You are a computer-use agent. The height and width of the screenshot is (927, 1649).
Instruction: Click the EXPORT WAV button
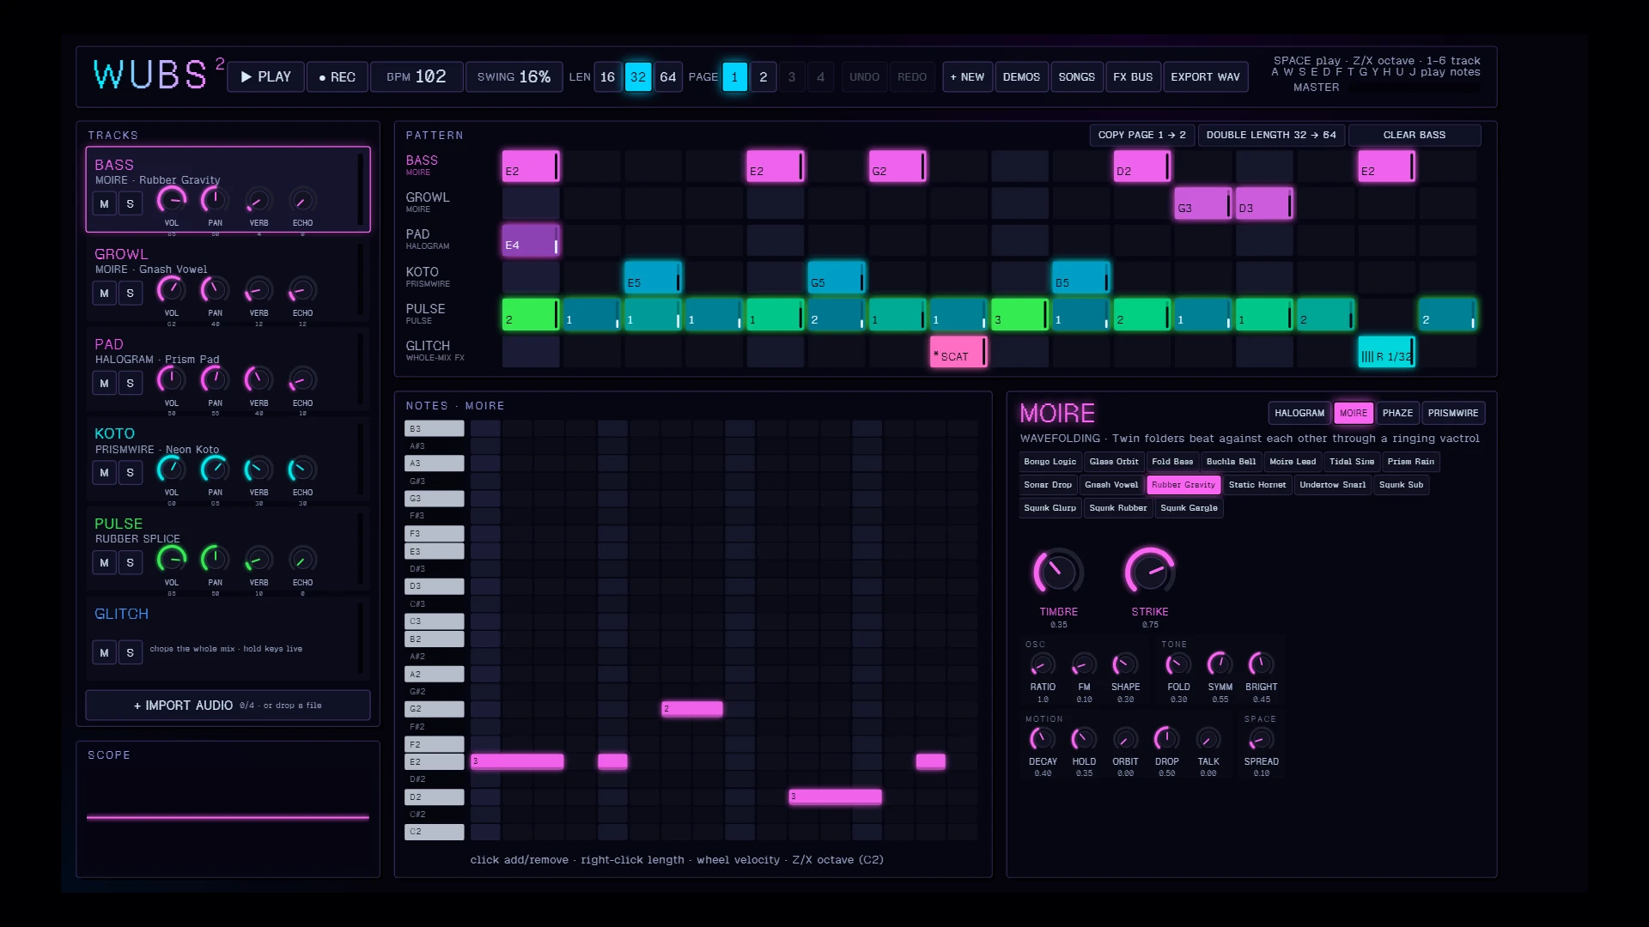point(1205,77)
